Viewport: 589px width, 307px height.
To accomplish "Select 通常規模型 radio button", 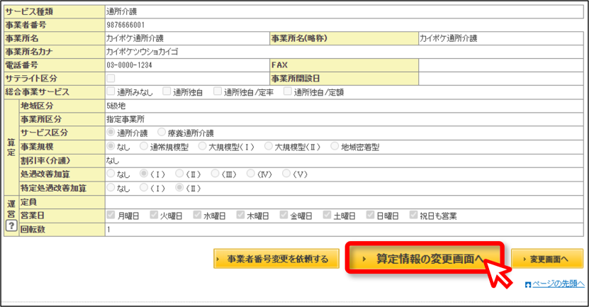I will coord(143,146).
